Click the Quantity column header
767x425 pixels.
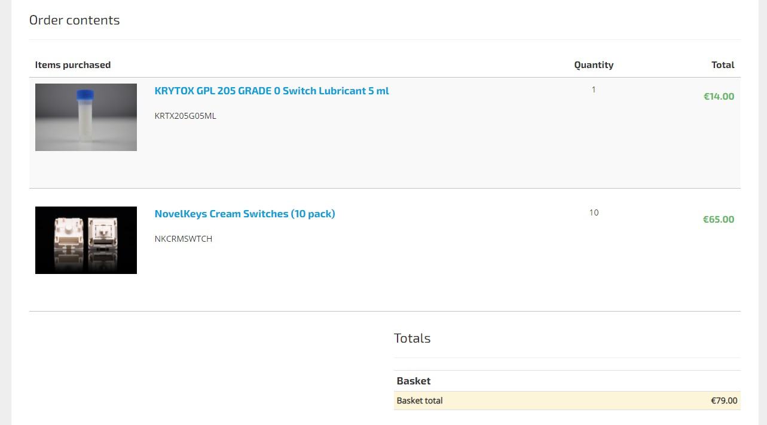click(x=594, y=64)
